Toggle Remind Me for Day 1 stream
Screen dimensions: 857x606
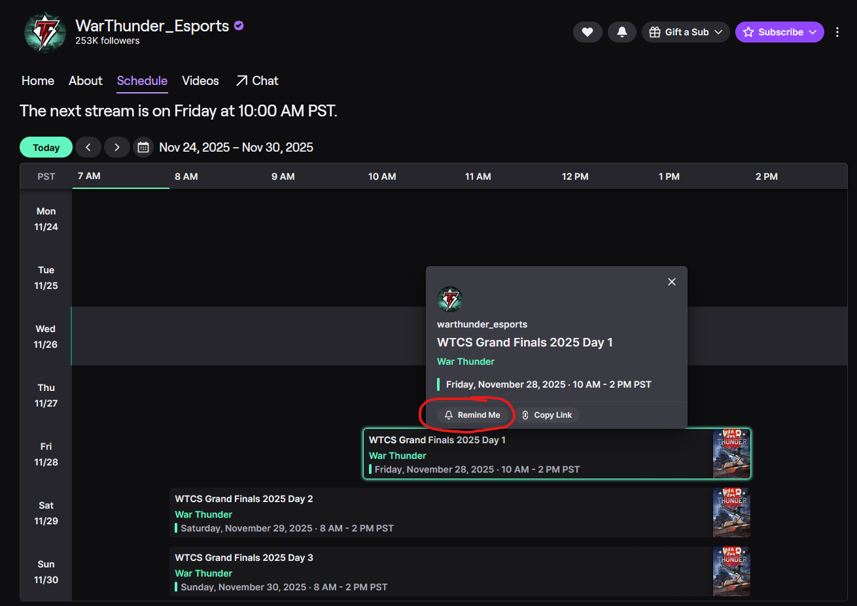[x=472, y=415]
